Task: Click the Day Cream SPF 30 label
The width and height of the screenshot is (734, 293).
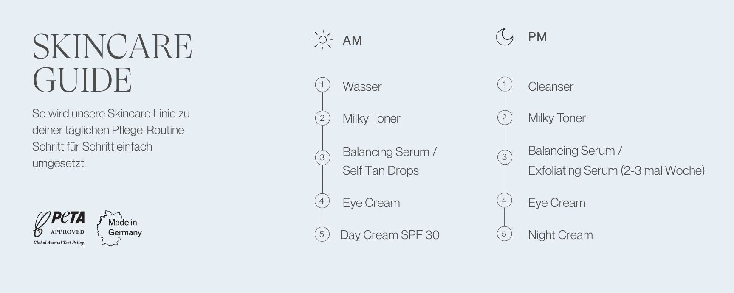Action: click(x=390, y=235)
